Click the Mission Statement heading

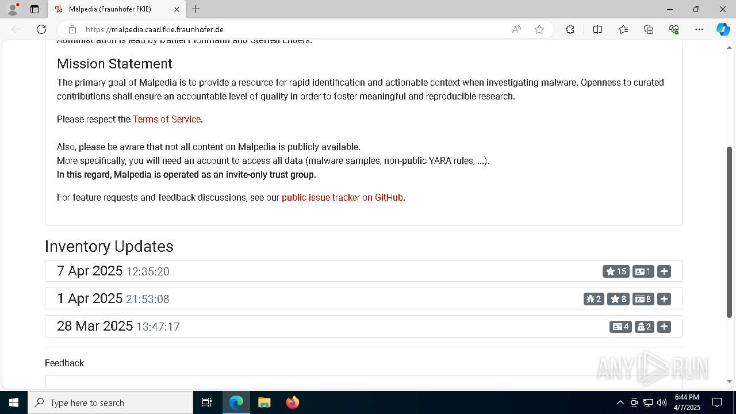(114, 64)
